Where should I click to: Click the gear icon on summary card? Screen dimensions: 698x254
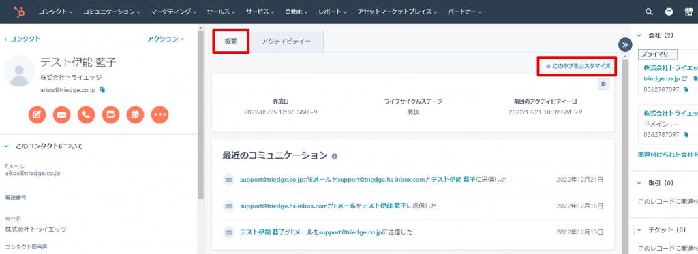603,84
